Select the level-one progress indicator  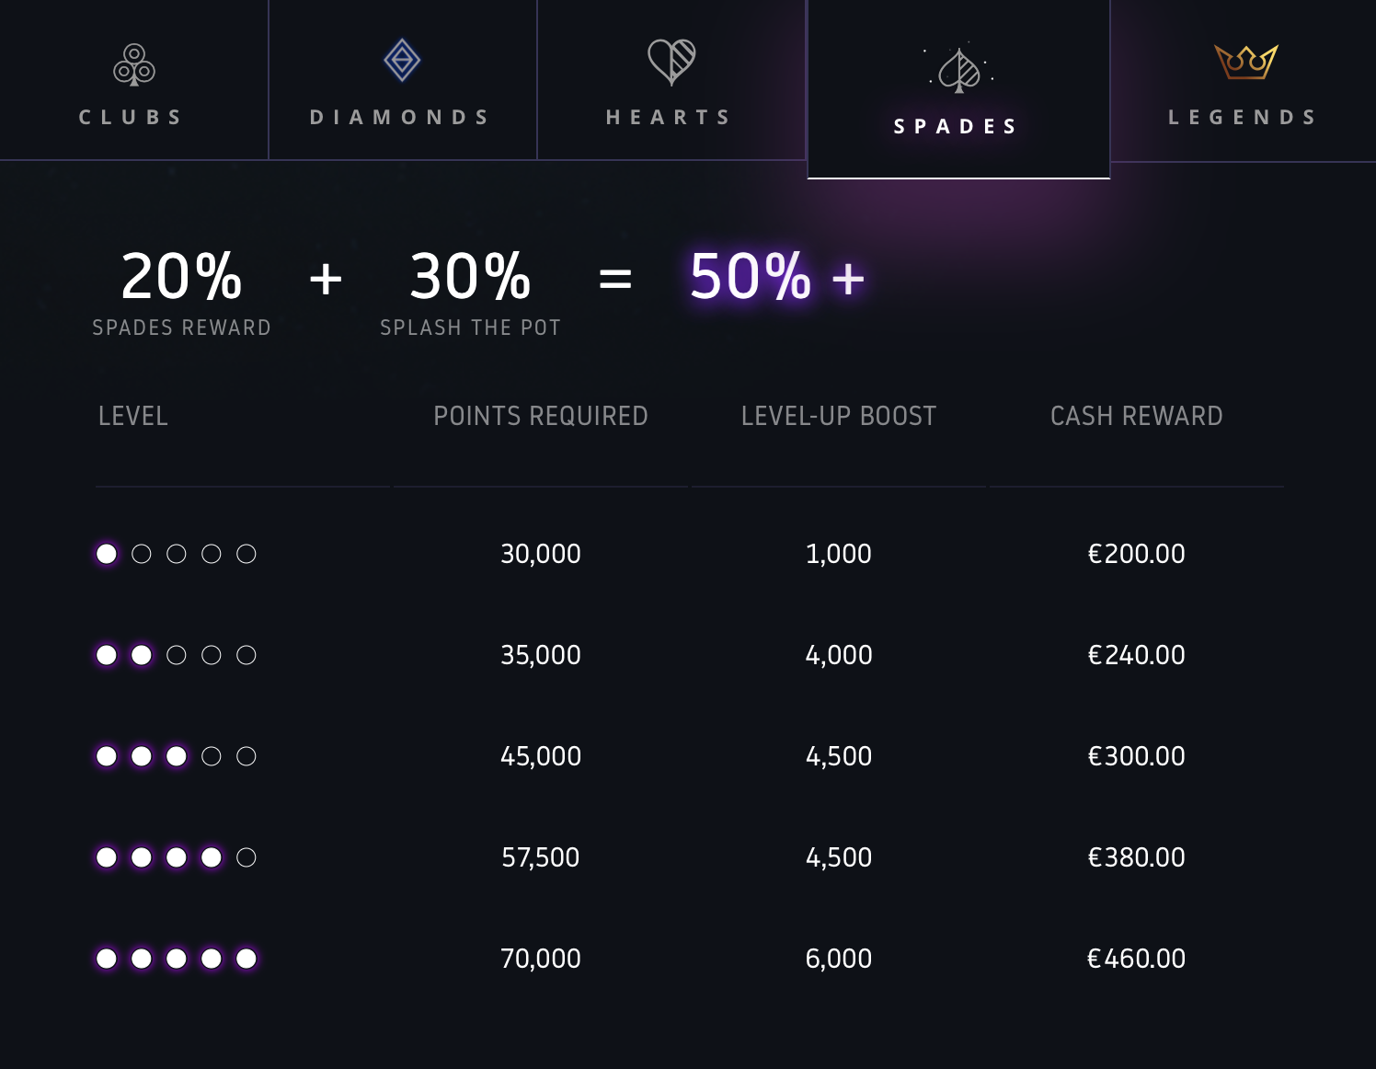point(176,554)
